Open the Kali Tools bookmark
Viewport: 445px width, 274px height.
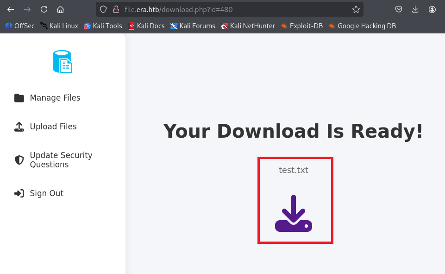(103, 26)
